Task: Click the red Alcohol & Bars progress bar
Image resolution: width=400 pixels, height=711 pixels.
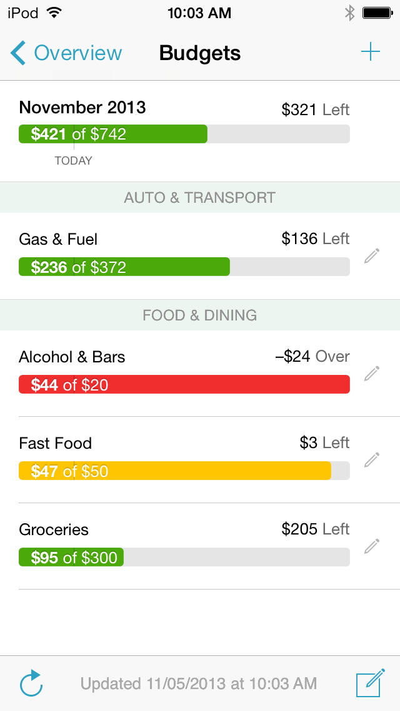Action: point(184,384)
